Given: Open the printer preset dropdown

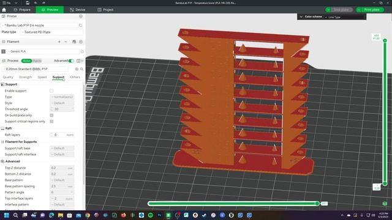Looking at the screenshot, I should [x=39, y=25].
